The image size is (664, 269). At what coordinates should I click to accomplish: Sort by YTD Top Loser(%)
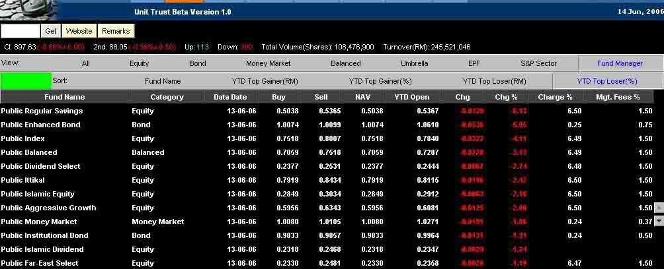[x=606, y=81]
